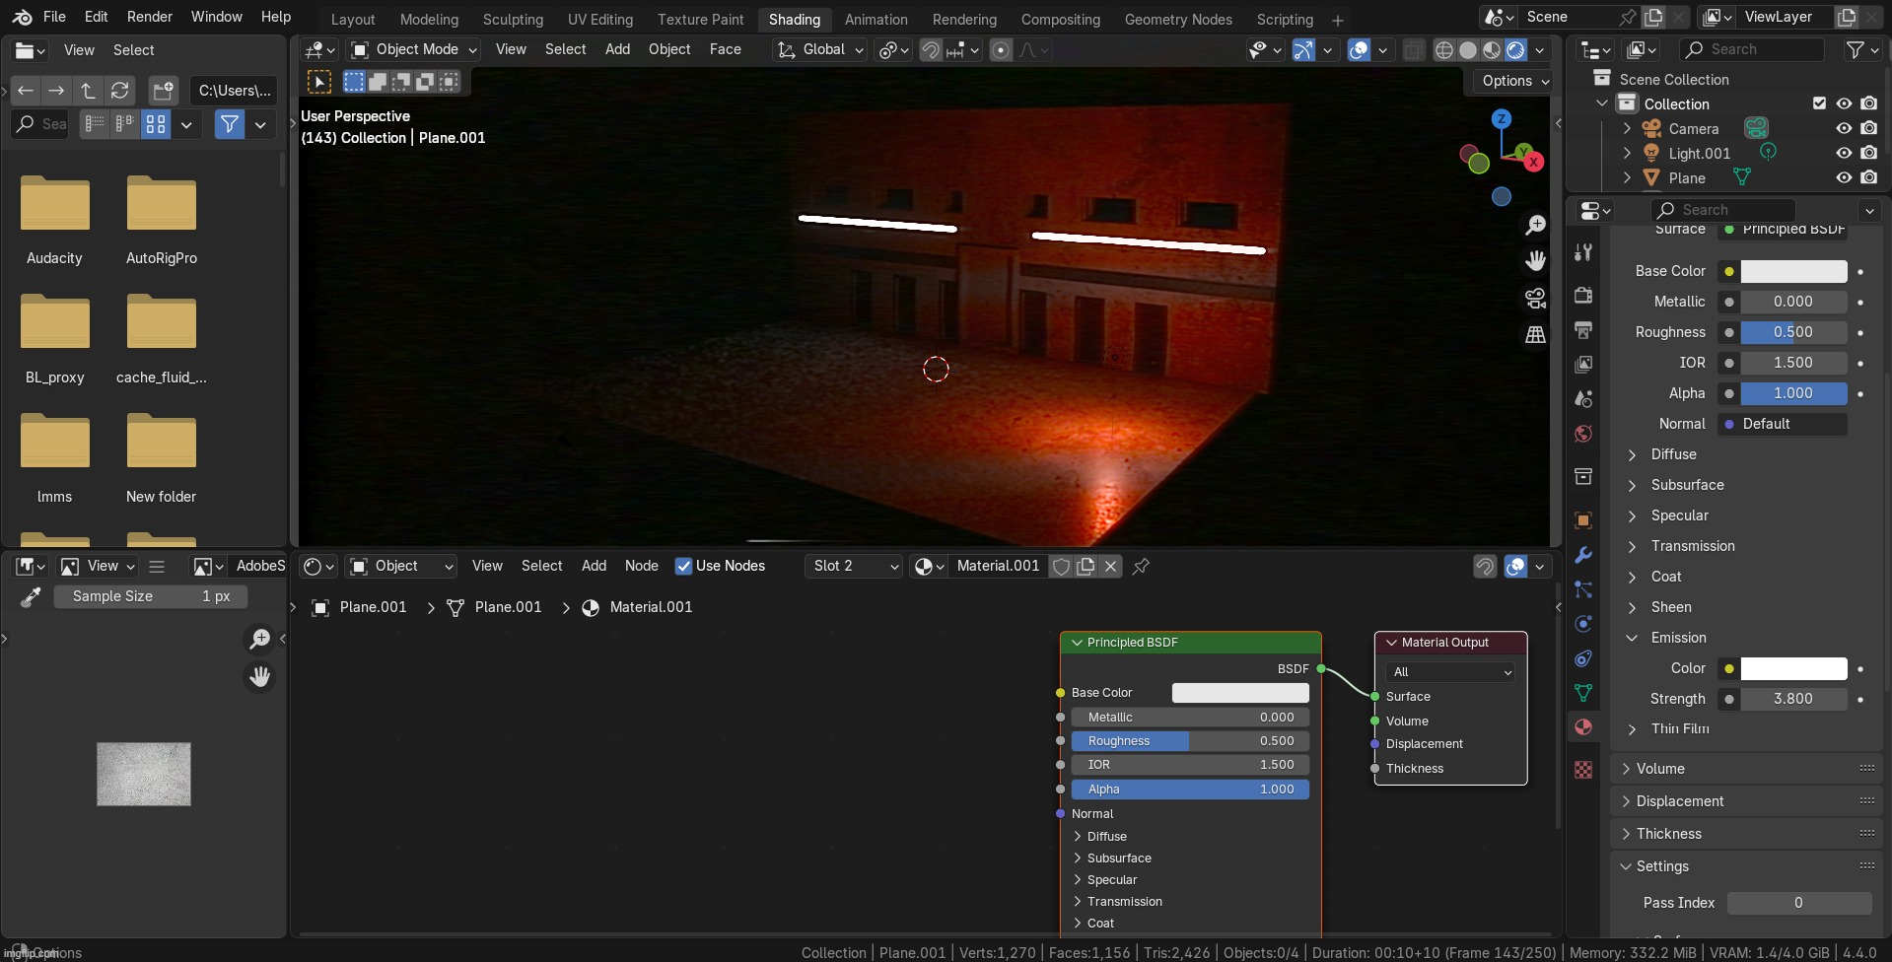This screenshot has width=1892, height=962.
Task: Select wireframe viewport shading mode
Action: [x=1443, y=50]
